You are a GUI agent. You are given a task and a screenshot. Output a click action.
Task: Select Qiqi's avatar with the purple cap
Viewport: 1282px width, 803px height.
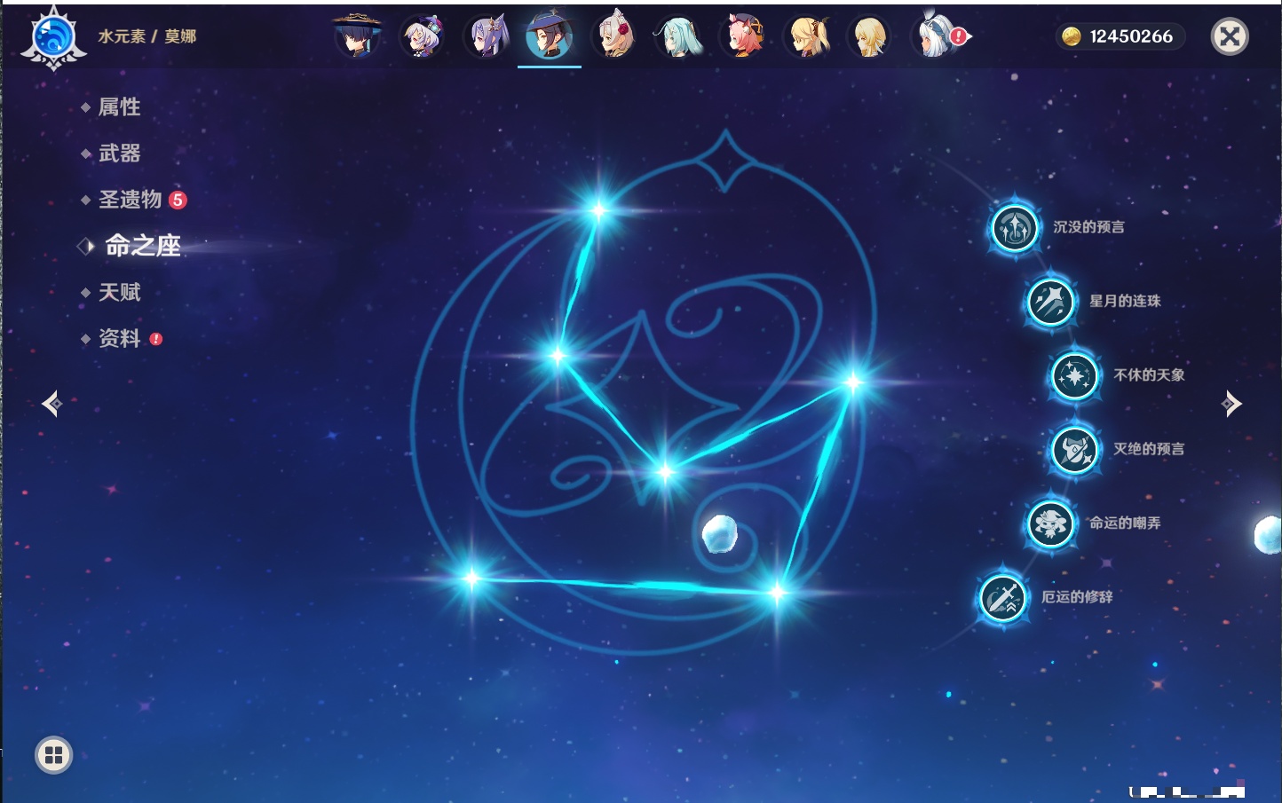pos(422,36)
